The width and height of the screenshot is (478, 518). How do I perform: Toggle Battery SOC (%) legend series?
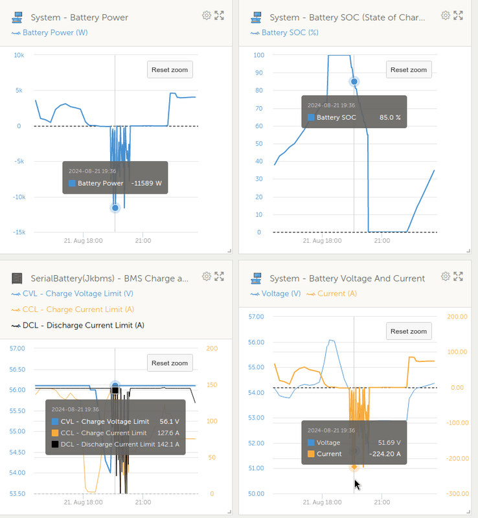click(x=290, y=32)
